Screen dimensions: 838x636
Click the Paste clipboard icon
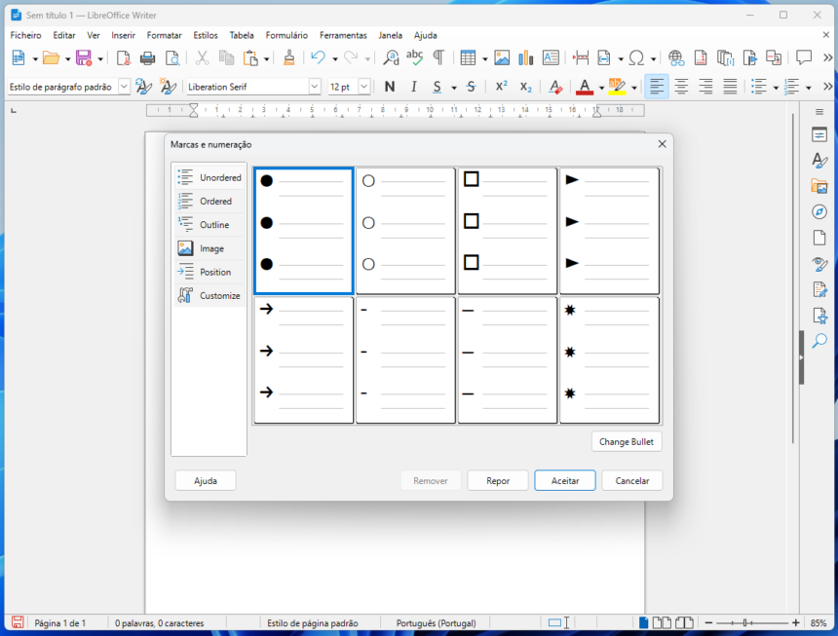pos(250,57)
